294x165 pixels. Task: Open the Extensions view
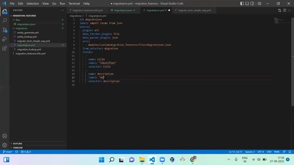tap(5, 48)
